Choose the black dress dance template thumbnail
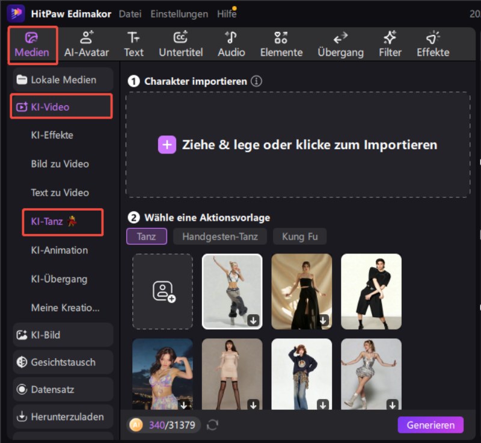 tap(301, 291)
